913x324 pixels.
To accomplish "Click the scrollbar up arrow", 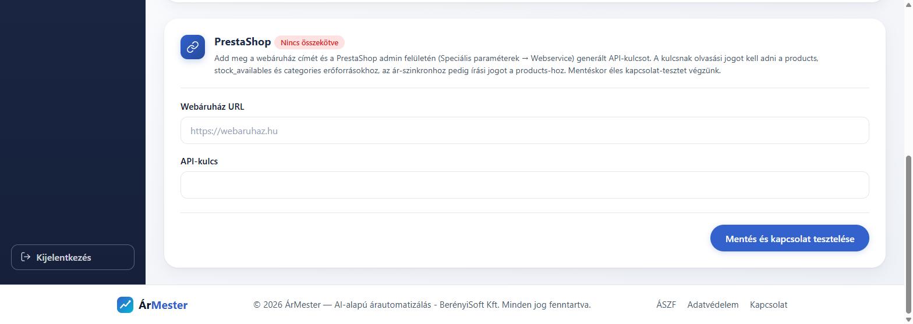I will click(908, 5).
